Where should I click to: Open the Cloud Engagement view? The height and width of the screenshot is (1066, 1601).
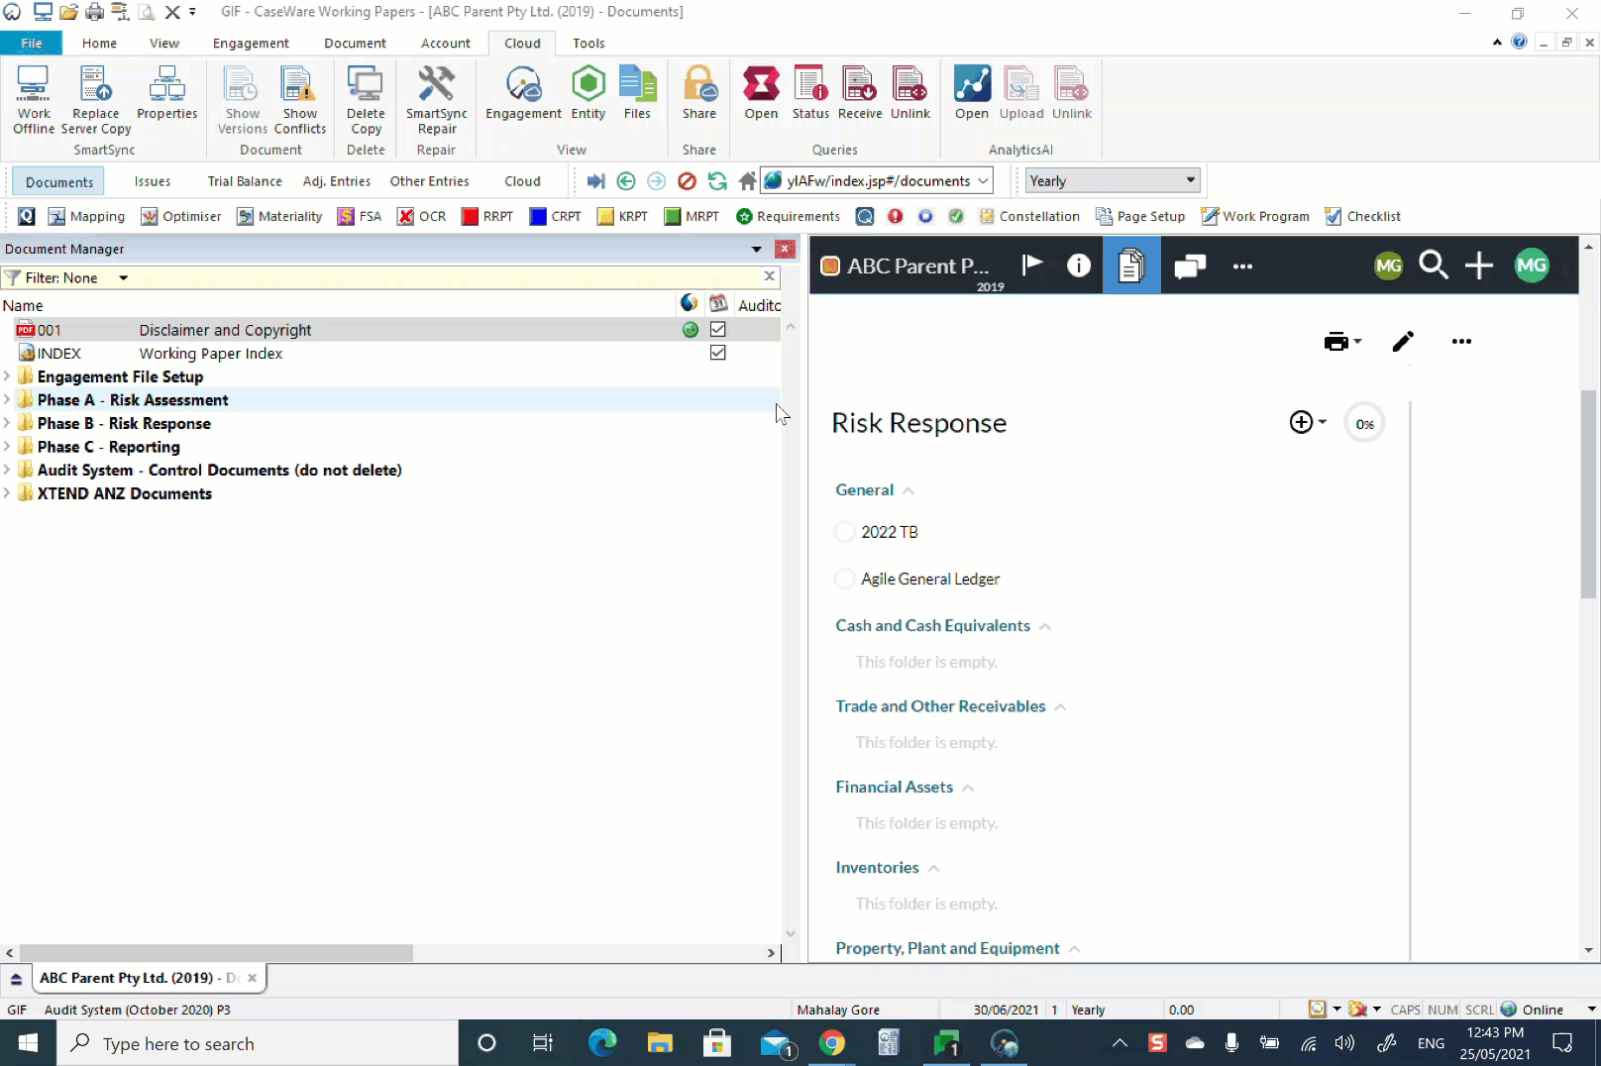(x=523, y=93)
